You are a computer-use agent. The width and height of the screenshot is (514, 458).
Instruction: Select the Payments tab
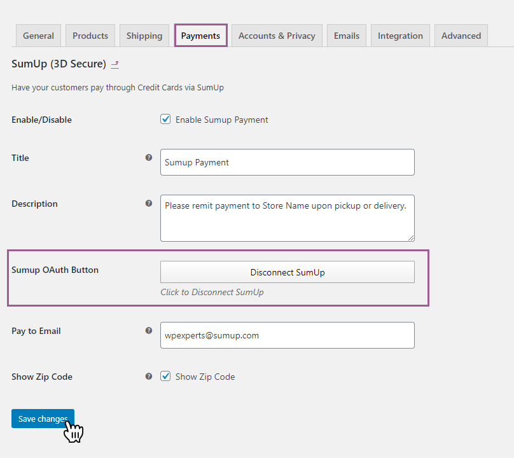tap(200, 36)
